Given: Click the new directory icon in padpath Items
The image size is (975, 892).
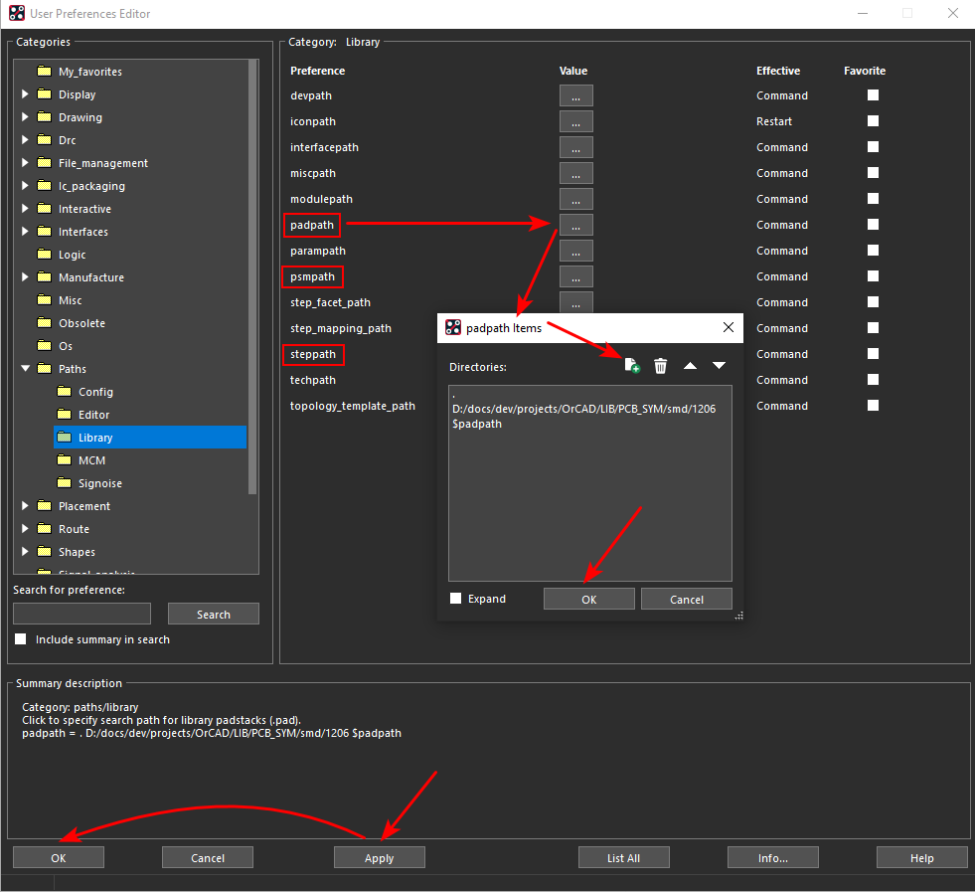Looking at the screenshot, I should pyautogui.click(x=631, y=366).
